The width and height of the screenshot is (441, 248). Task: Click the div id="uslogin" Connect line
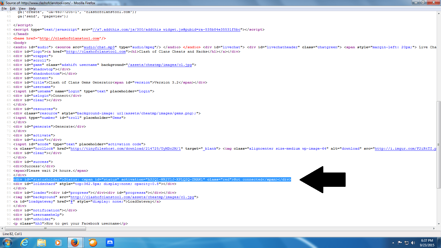[47, 96]
